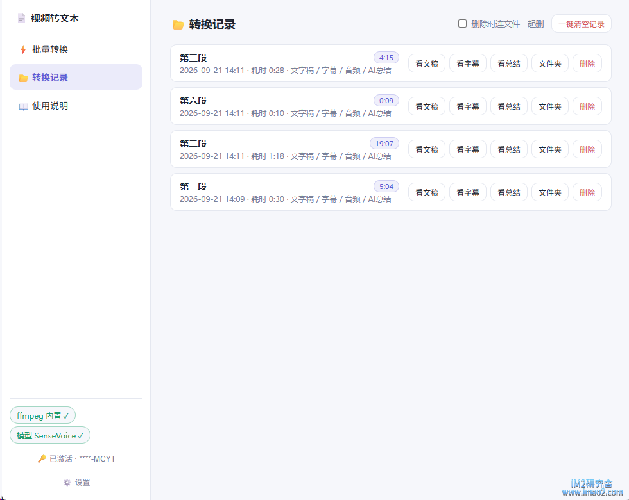The image size is (629, 500).
Task: Show the summary with 看总结 for 第六段
Action: 508,106
